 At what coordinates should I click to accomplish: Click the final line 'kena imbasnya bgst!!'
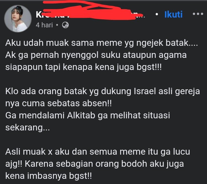(x=48, y=176)
